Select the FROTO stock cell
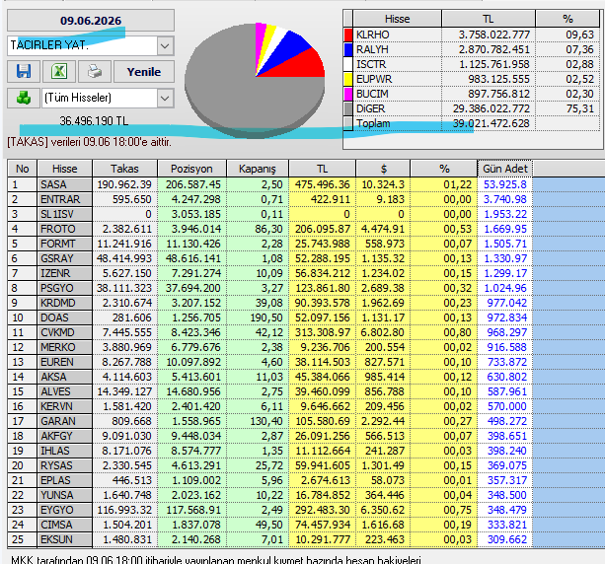Screen dimensions: 605x564 coord(65,229)
